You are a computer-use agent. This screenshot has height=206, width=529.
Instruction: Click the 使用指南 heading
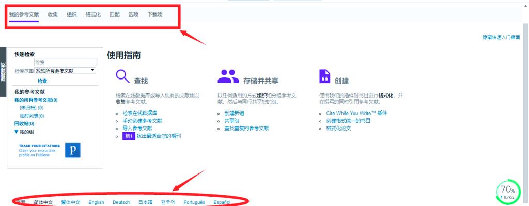tap(124, 55)
